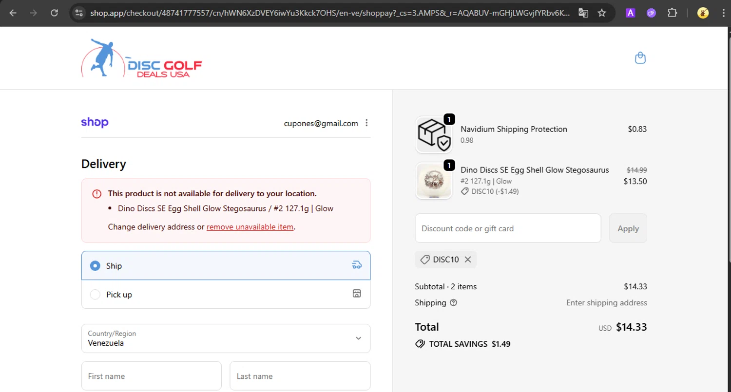Click the 'Subtotal · 2 items' label
Viewport: 731px width, 392px height.
coord(445,286)
